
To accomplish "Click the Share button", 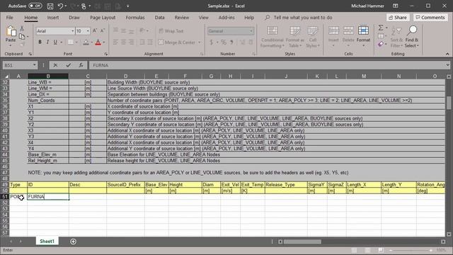I will pyautogui.click(x=398, y=18).
